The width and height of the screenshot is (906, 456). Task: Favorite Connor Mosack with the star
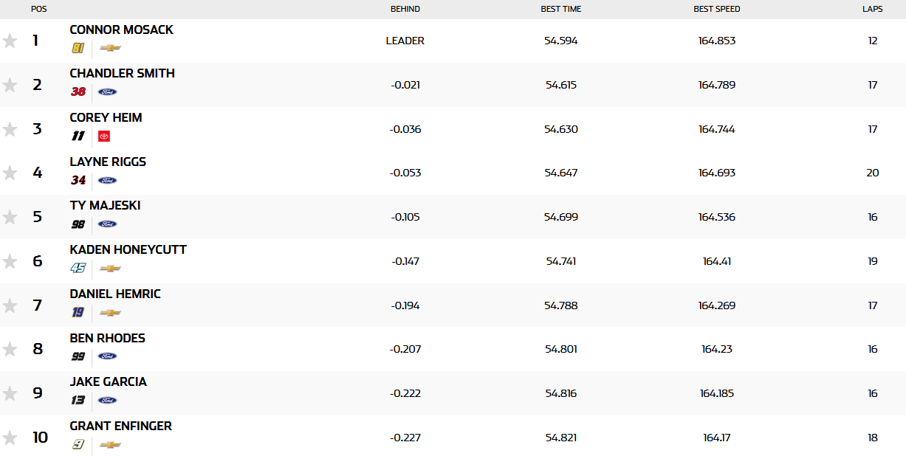point(10,41)
